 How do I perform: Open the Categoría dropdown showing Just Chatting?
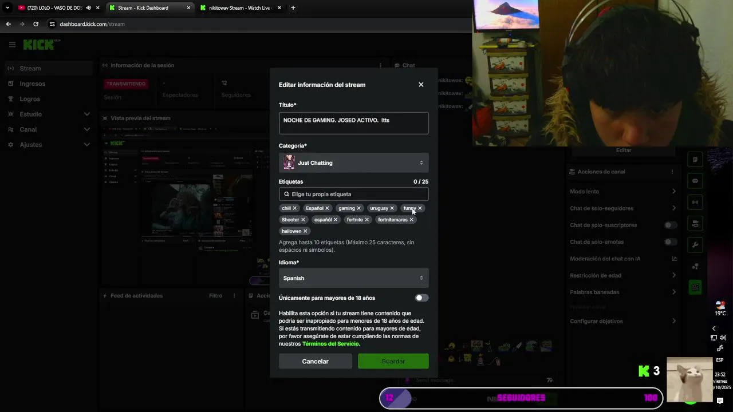click(353, 163)
